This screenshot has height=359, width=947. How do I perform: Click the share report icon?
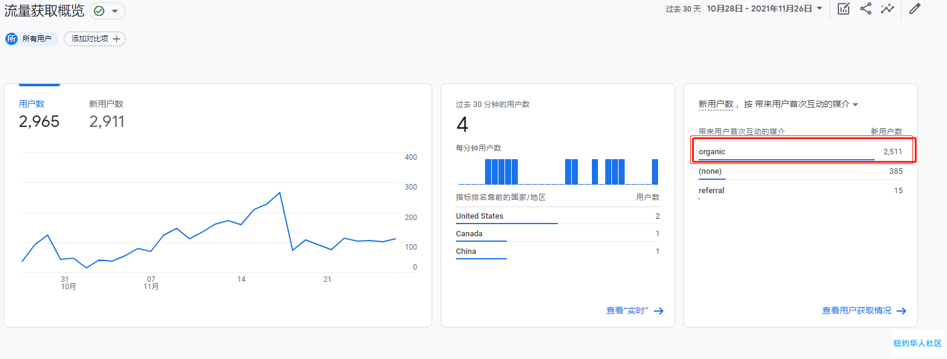pyautogui.click(x=866, y=9)
